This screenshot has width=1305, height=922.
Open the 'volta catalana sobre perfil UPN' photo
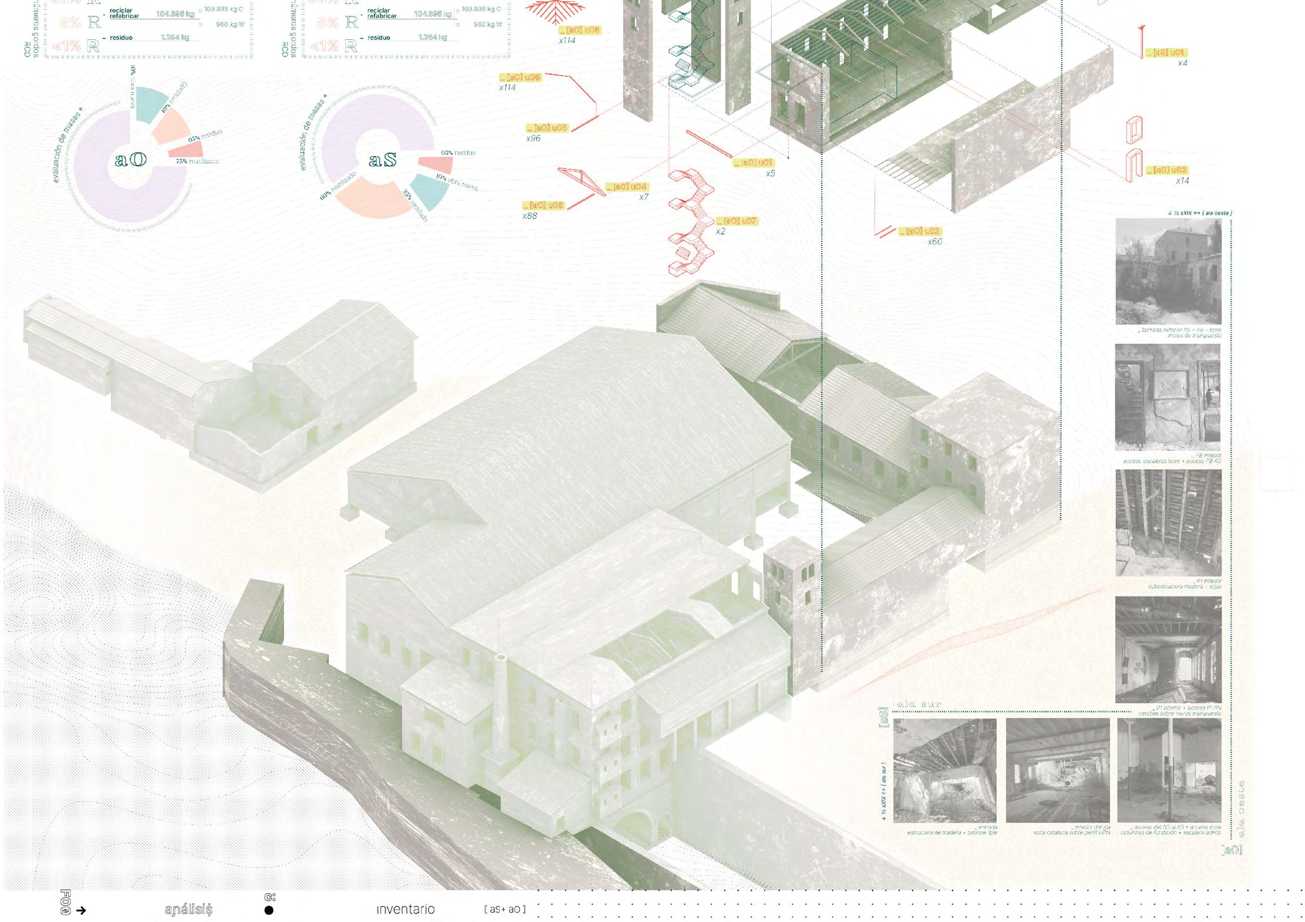coord(1057,770)
